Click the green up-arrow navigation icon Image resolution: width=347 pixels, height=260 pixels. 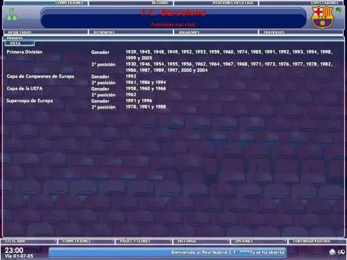point(12,10)
